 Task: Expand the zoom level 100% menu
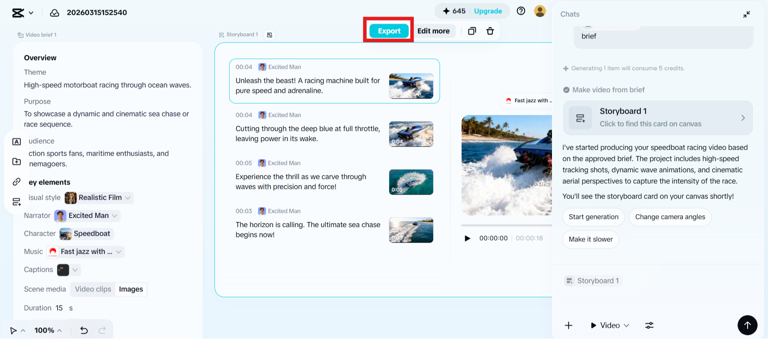pos(48,330)
